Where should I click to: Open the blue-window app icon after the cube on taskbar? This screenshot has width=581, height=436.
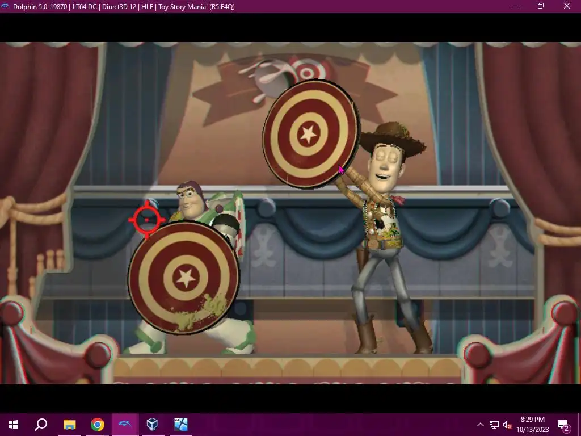point(181,425)
